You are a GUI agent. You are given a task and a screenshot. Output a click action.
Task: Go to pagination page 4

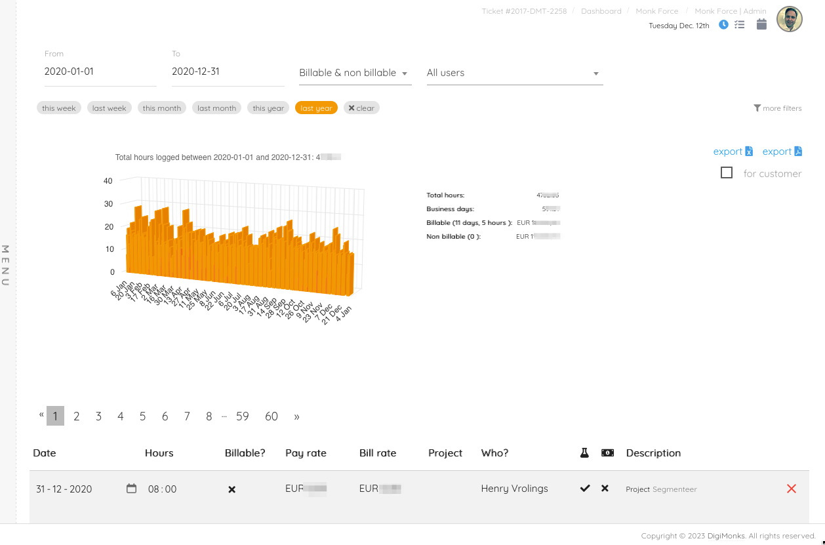(x=121, y=416)
